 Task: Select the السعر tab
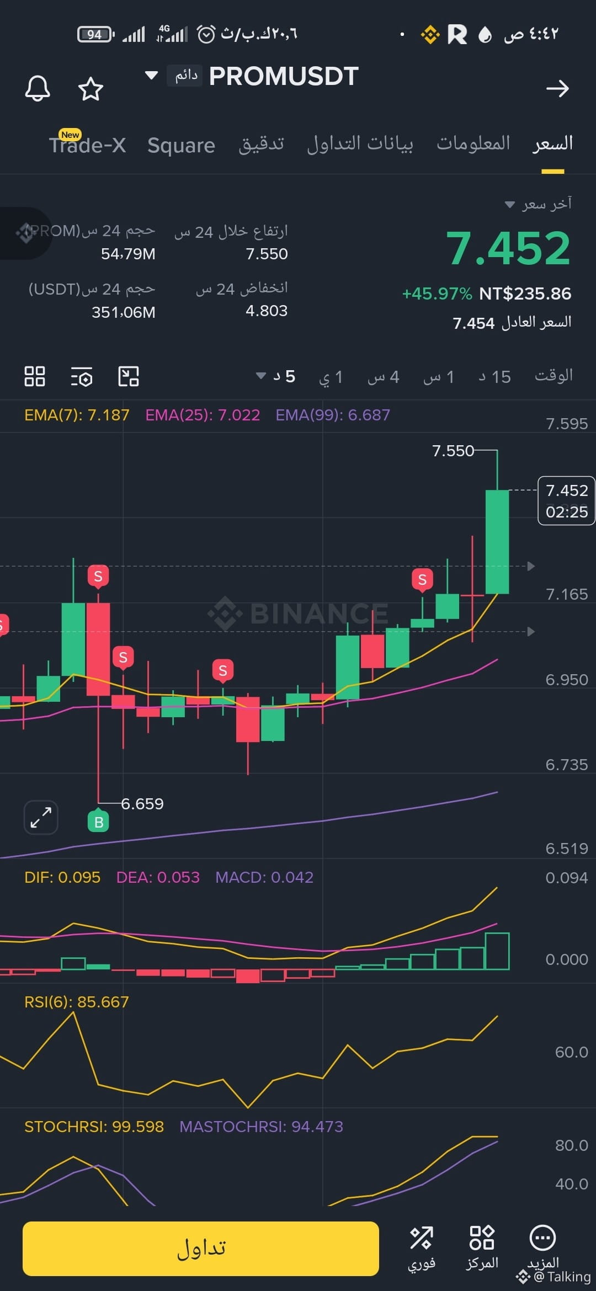coord(552,143)
